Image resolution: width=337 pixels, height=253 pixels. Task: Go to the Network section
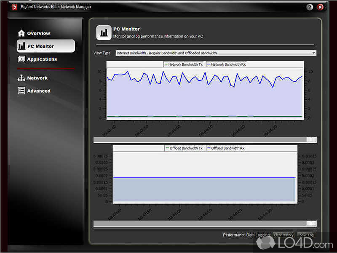(37, 78)
